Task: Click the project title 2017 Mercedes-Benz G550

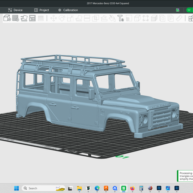Action: (108, 3)
